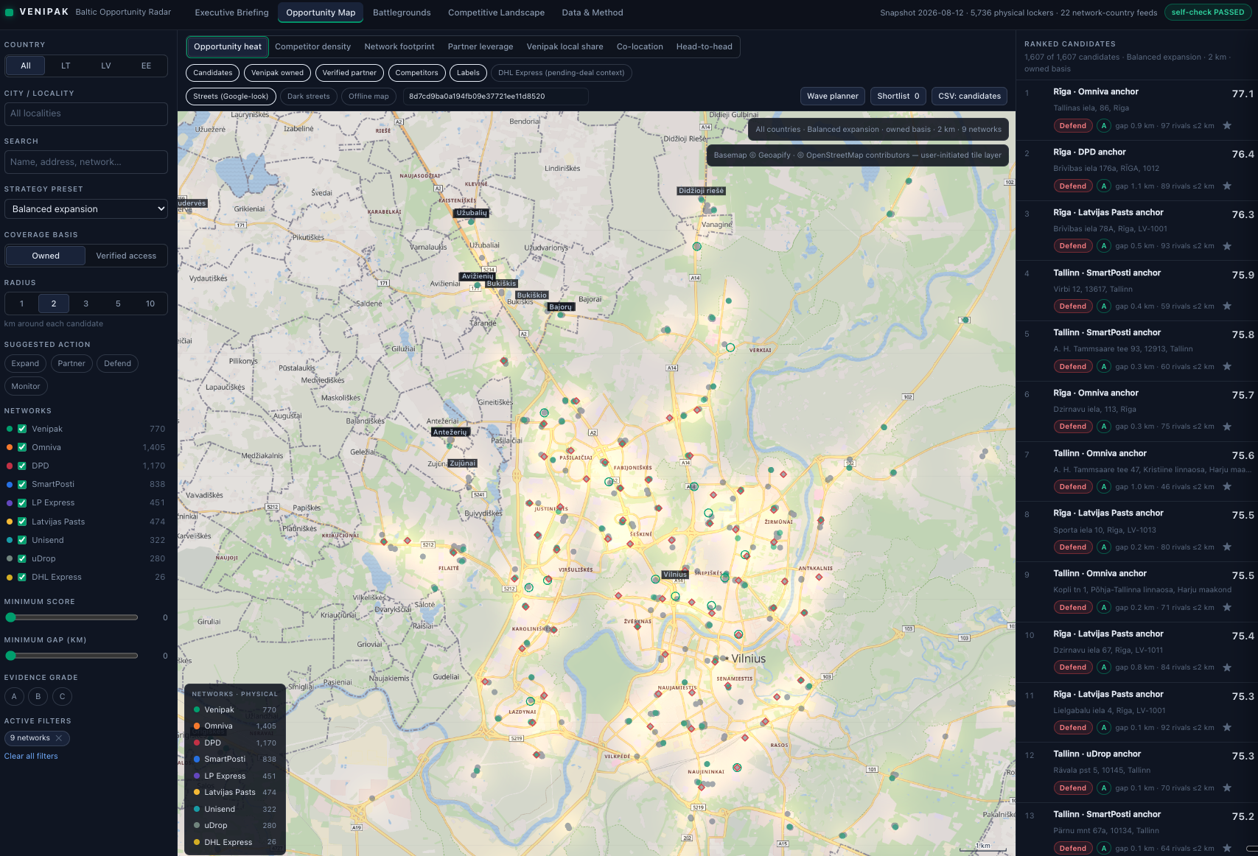Star the Dzirnavu iela 67 candidate
The height and width of the screenshot is (856, 1258).
point(1227,667)
